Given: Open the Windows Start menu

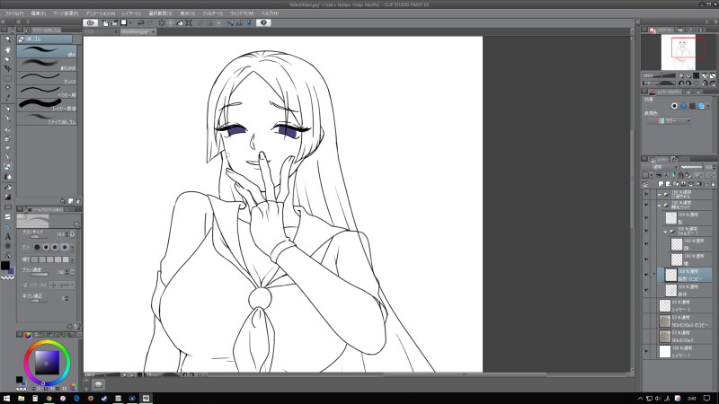Looking at the screenshot, I should [x=6, y=398].
